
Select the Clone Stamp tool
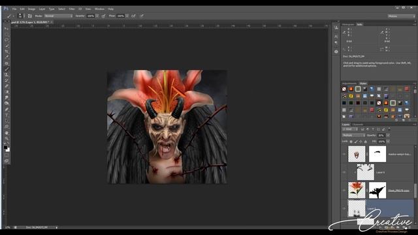pyautogui.click(x=7, y=75)
